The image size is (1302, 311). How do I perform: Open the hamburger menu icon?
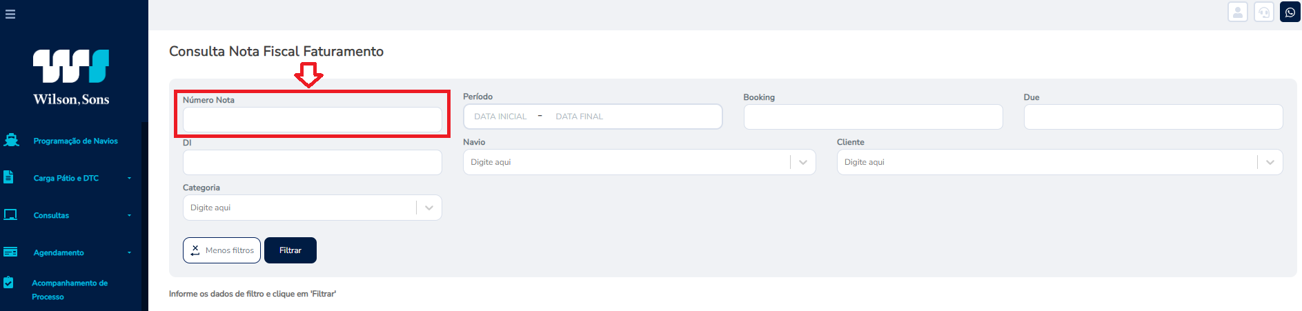[x=10, y=14]
